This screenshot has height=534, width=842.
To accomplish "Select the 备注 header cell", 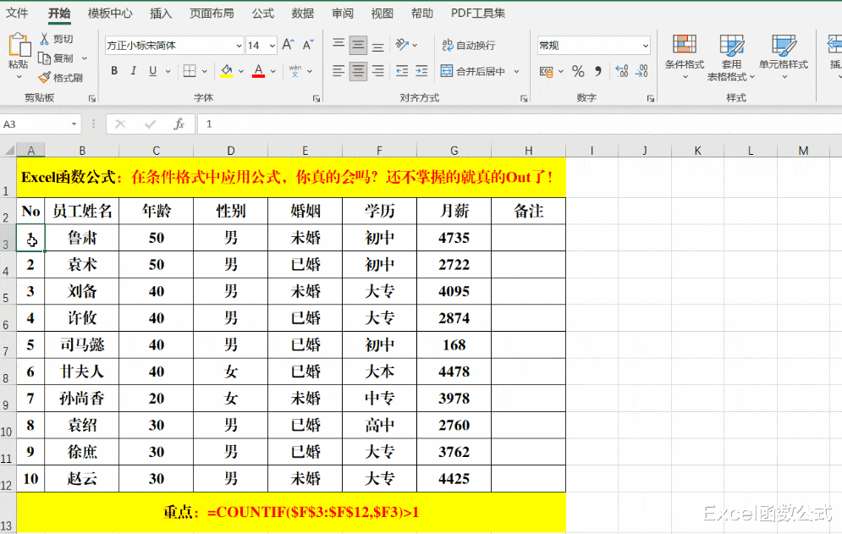I will coord(528,211).
